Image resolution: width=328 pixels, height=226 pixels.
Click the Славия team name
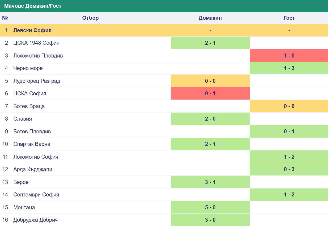coord(23,119)
